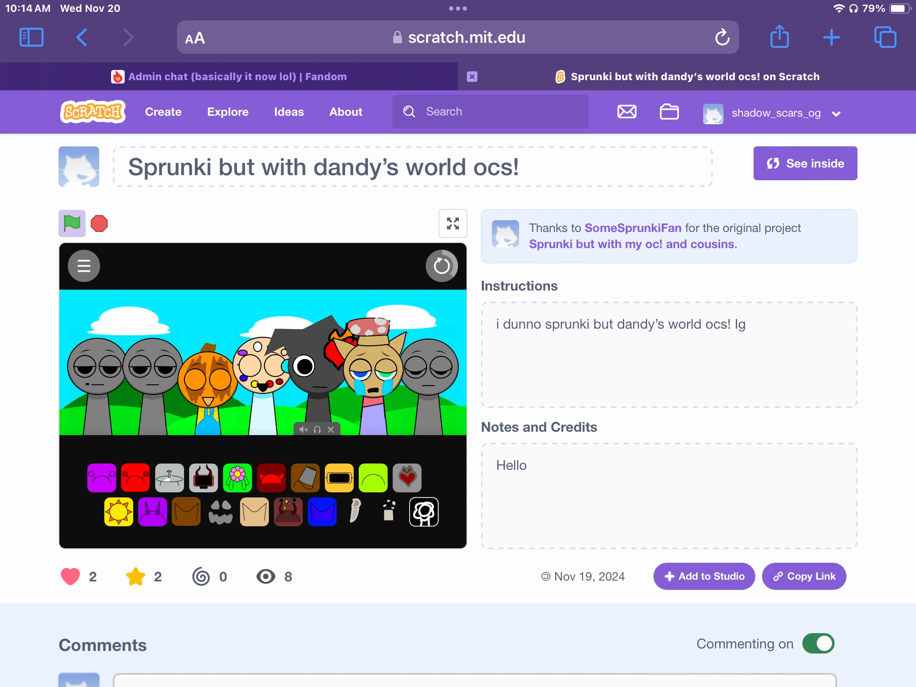
Task: Switch to the Admin chat Fandom tab
Action: tap(237, 77)
